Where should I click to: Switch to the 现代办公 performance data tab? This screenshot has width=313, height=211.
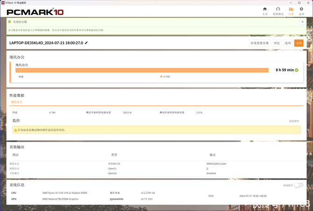(x=17, y=102)
